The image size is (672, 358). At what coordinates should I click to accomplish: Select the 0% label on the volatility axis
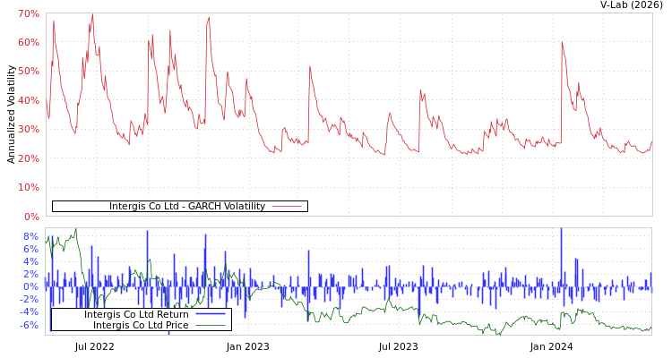point(31,217)
